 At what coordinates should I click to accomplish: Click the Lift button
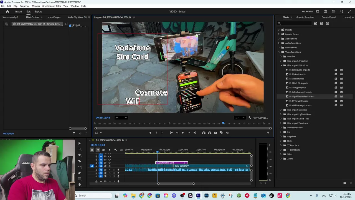(x=204, y=133)
